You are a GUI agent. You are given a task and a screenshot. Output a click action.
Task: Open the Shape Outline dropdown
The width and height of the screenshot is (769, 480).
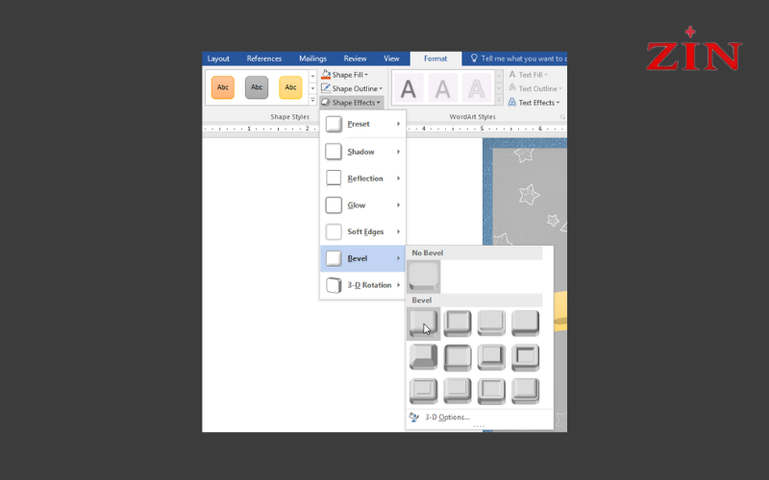[352, 88]
